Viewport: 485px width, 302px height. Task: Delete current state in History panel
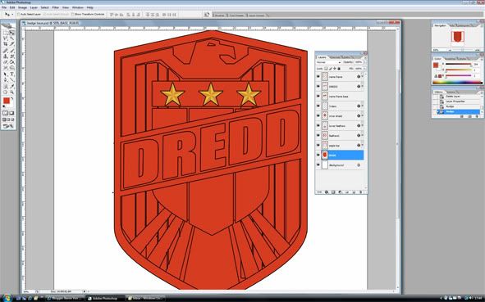(x=477, y=116)
